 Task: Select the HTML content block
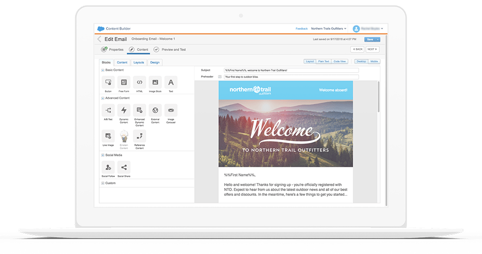(x=140, y=82)
